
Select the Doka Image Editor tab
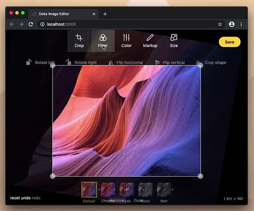pyautogui.click(x=63, y=14)
